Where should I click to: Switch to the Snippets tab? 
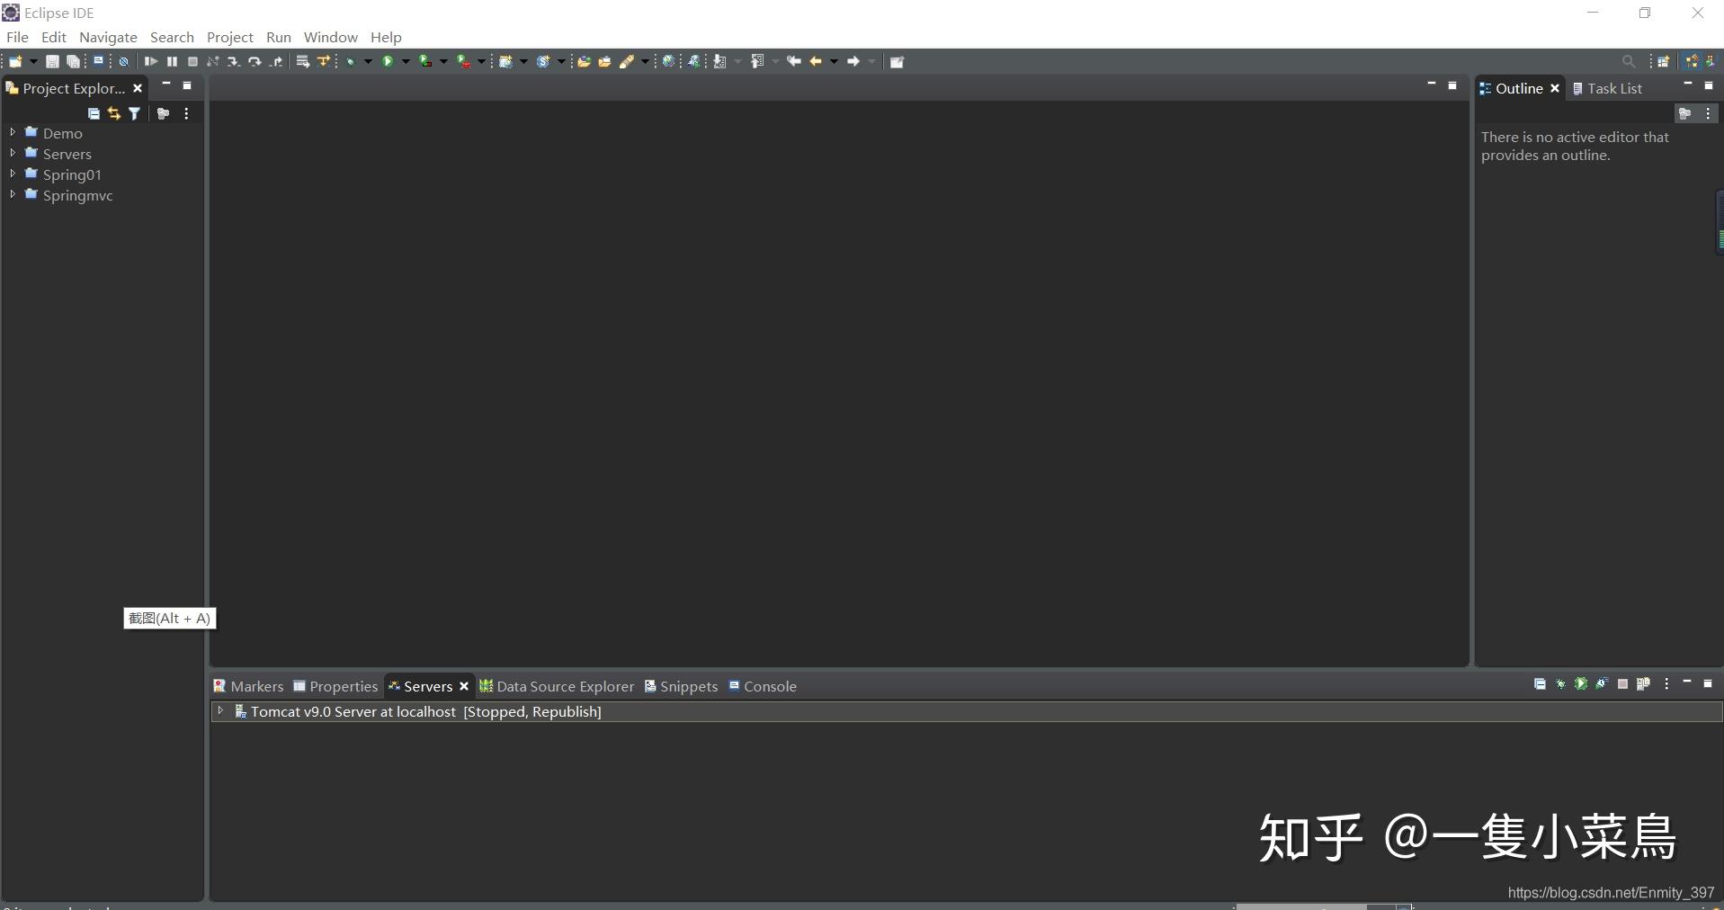[x=681, y=686]
